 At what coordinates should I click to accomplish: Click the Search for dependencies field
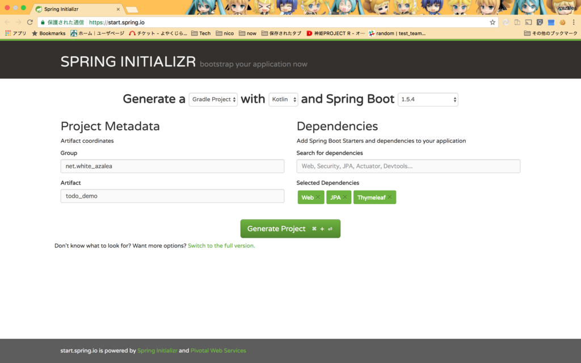coord(409,166)
